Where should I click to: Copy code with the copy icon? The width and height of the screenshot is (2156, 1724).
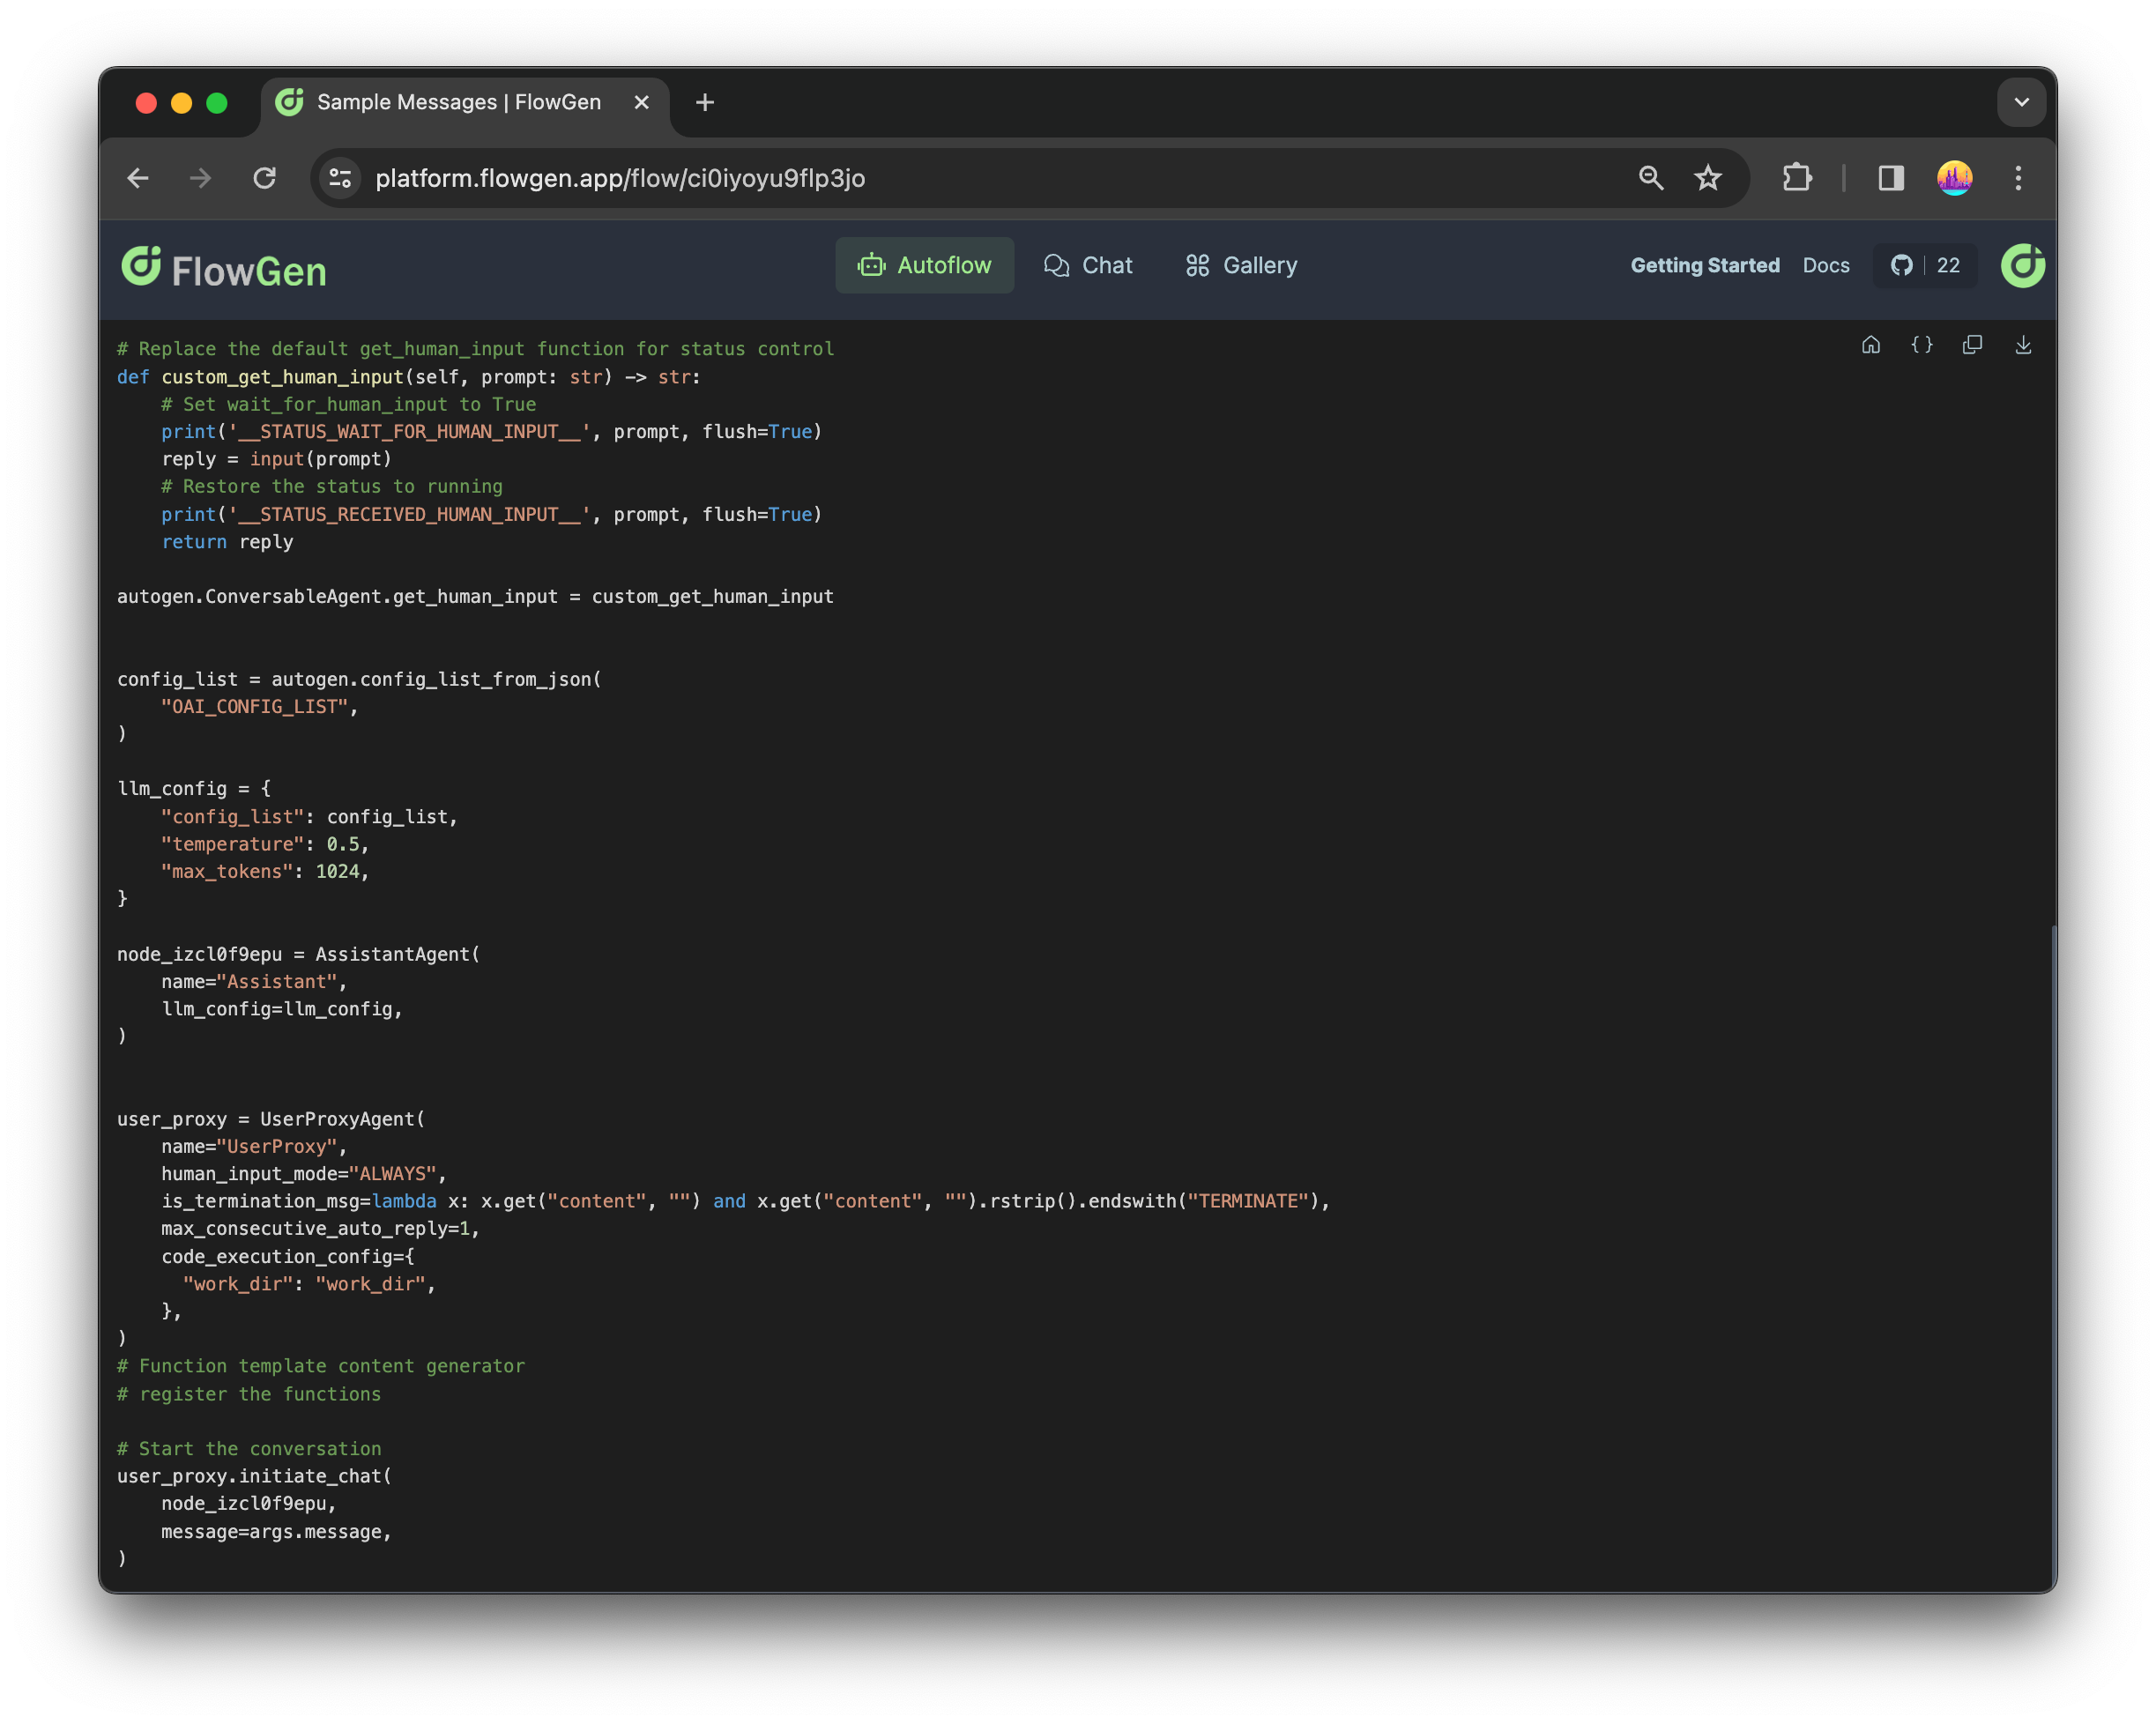[1972, 345]
